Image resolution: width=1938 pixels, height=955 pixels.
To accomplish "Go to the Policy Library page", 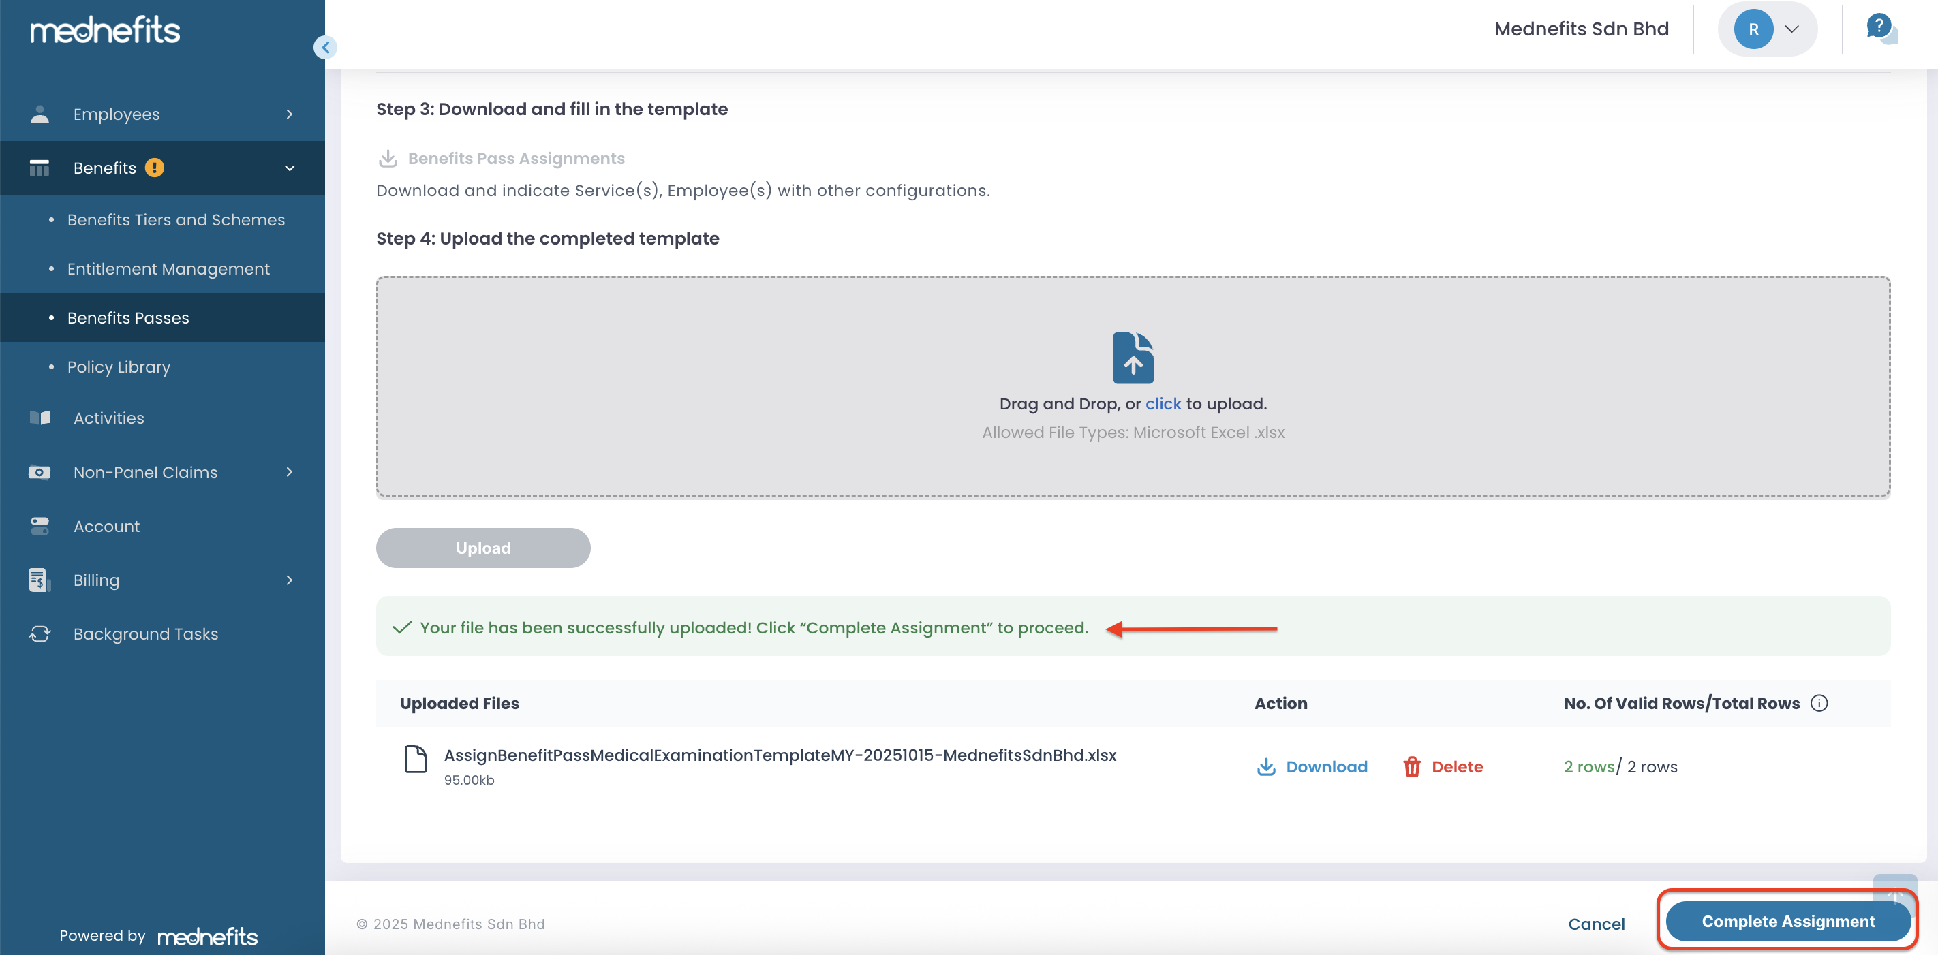I will tap(119, 367).
